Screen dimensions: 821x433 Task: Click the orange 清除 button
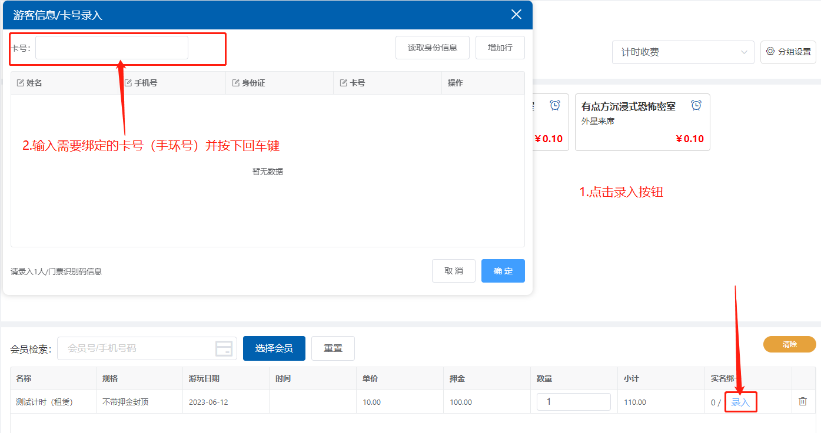(789, 344)
